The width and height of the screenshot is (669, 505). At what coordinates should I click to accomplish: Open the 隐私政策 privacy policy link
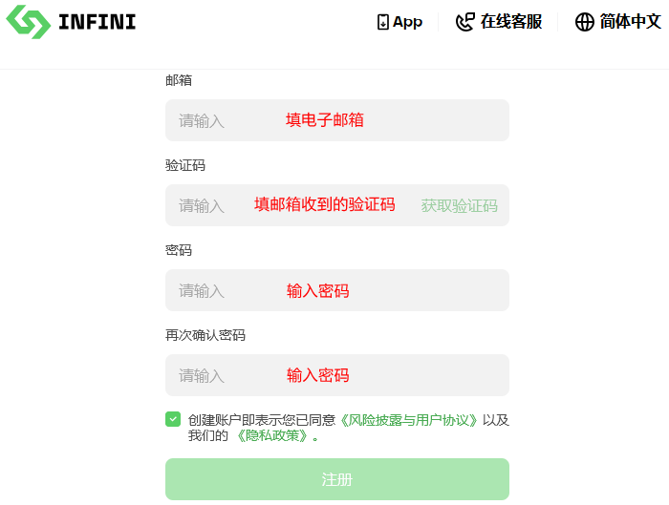[271, 435]
